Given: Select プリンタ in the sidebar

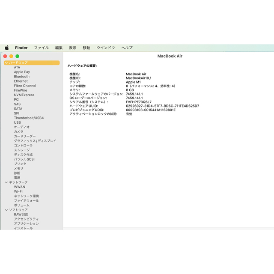Looking at the screenshot, I should (x=20, y=164).
